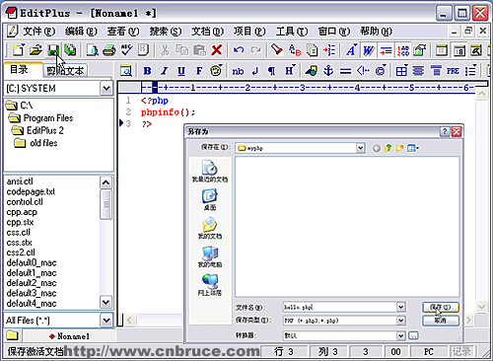493x361 pixels.
Task: Insert anchor tag with anchor icon
Action: 328,71
